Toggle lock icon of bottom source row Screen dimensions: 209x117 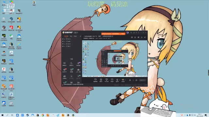coord(65,46)
